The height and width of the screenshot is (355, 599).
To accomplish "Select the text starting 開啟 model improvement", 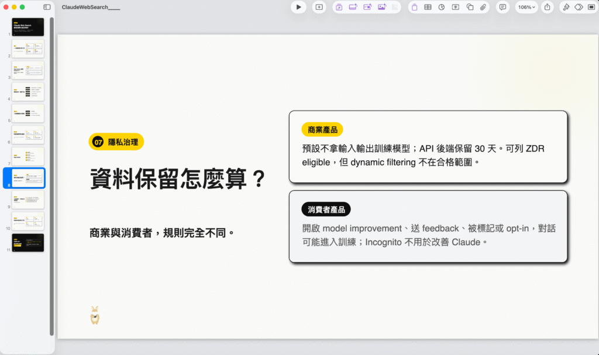I will tap(429, 235).
